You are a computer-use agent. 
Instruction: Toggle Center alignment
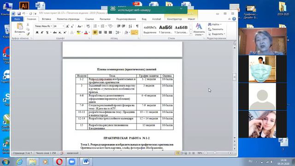(100, 32)
